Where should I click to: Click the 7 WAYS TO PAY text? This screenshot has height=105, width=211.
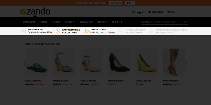point(98,29)
